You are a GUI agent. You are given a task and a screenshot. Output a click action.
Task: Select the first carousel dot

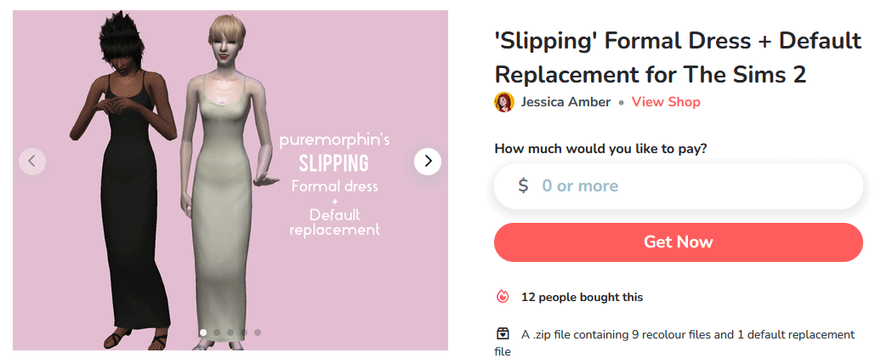tap(203, 333)
